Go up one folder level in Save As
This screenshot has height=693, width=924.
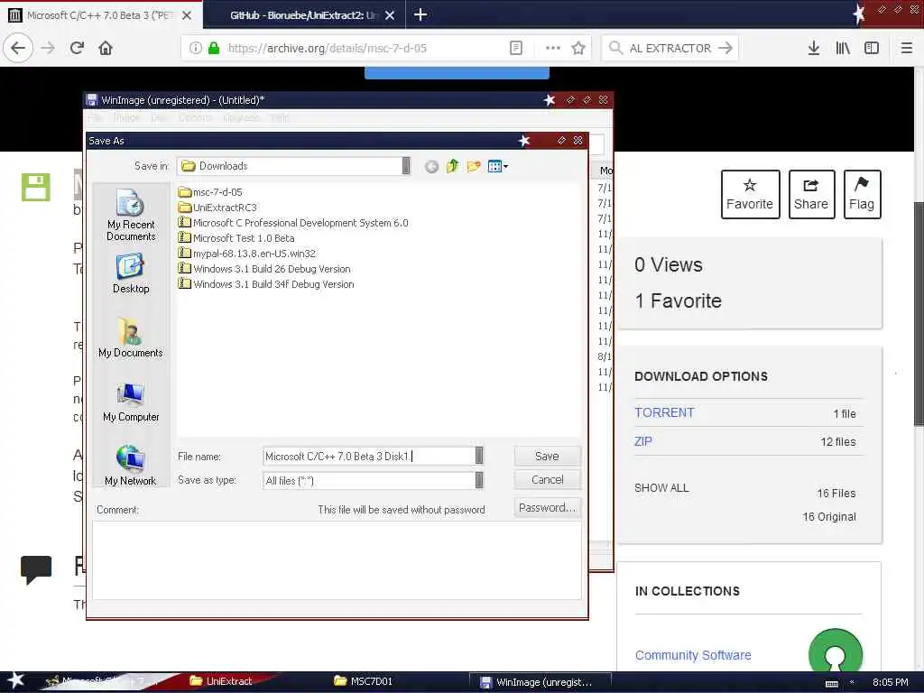coord(452,166)
